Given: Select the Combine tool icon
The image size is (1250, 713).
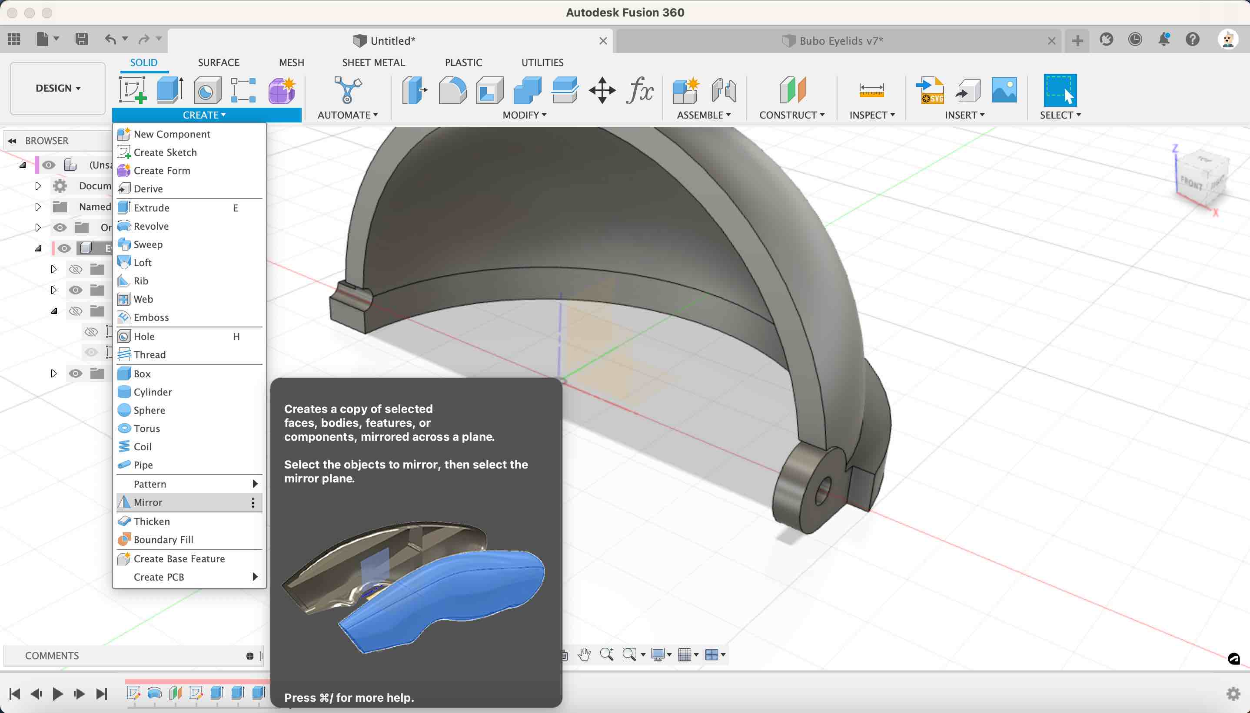Looking at the screenshot, I should tap(527, 90).
